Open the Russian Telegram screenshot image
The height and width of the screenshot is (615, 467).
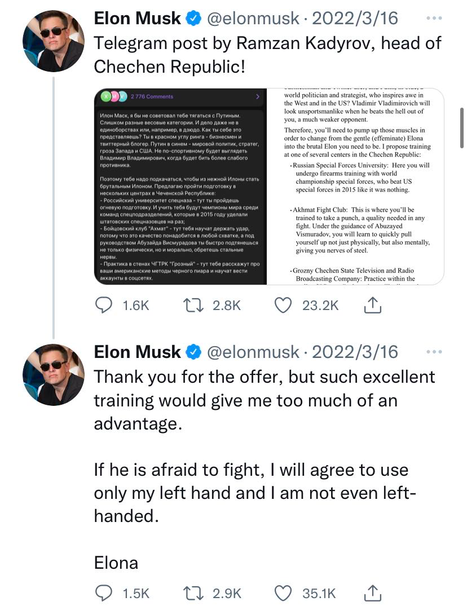point(179,187)
